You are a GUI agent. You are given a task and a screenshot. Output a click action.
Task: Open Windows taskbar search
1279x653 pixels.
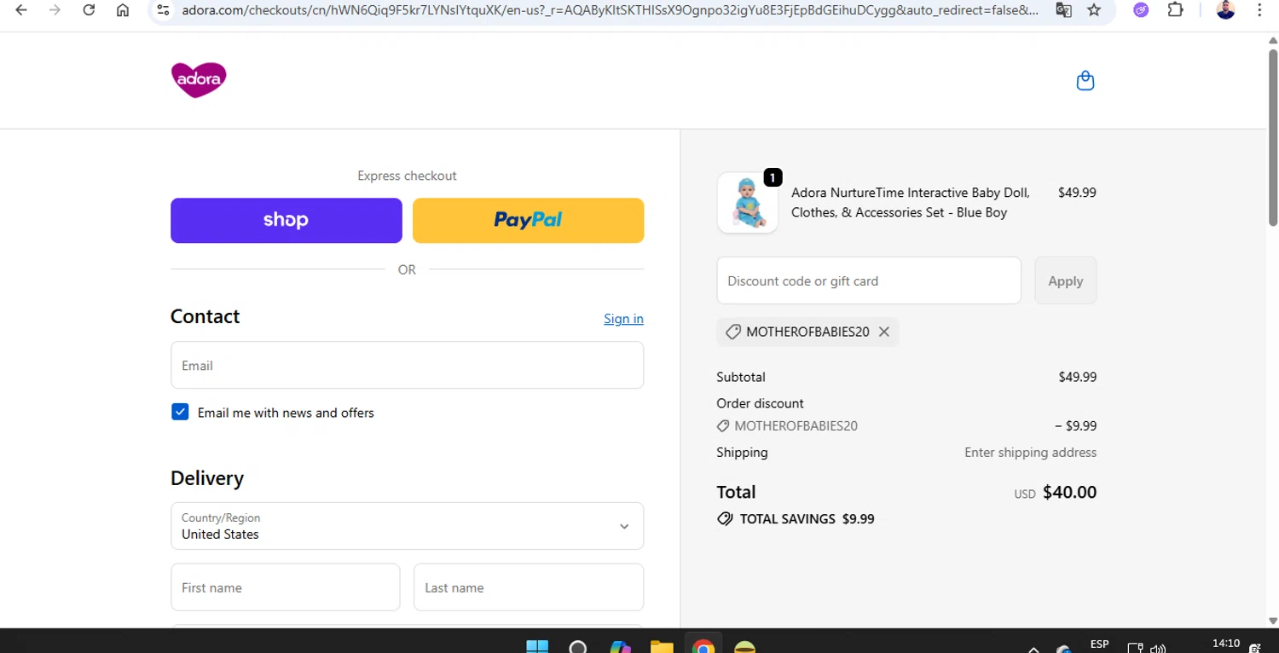click(578, 647)
